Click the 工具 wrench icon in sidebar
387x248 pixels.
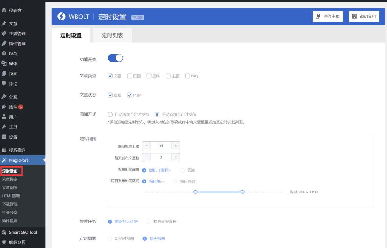point(4,127)
